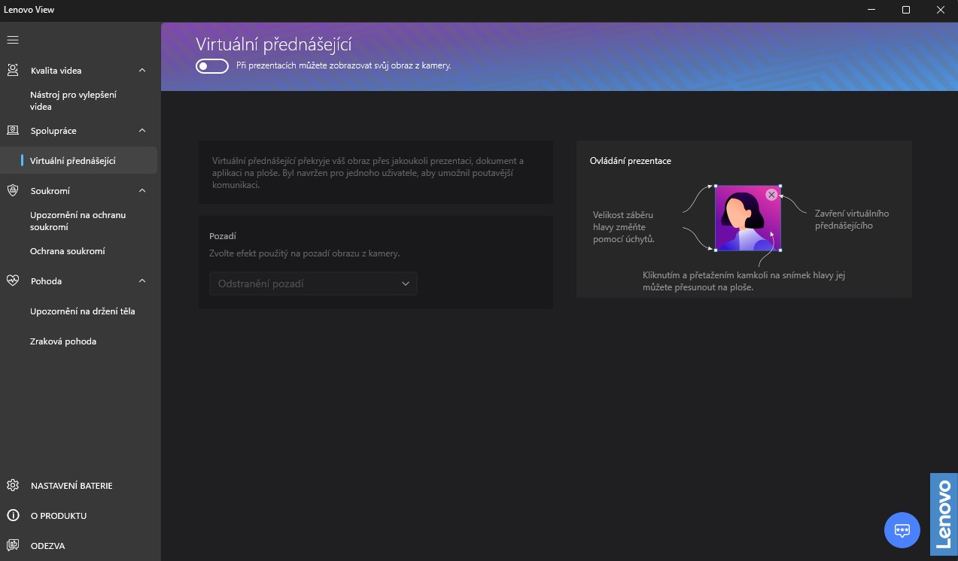Select Upozornění na držení těla
The height and width of the screenshot is (561, 958).
coord(83,311)
